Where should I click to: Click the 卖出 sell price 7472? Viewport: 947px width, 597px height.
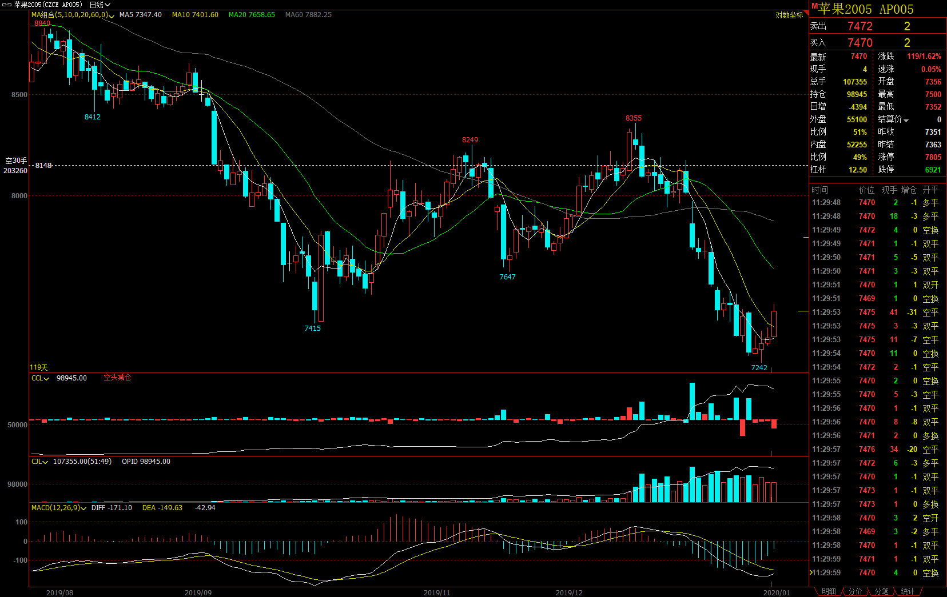point(860,26)
